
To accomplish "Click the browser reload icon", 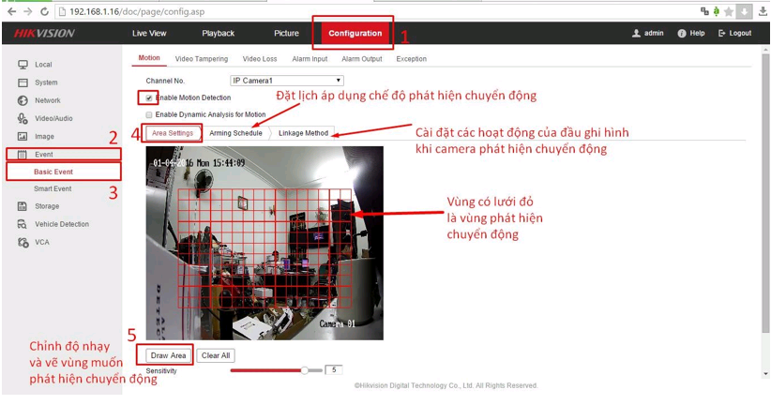I will tap(44, 11).
